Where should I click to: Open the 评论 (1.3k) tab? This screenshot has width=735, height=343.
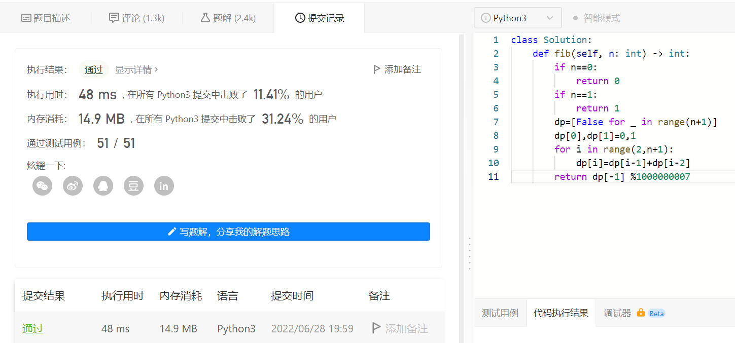tap(137, 18)
